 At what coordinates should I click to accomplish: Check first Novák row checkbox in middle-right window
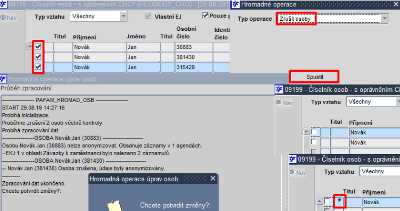(x=314, y=132)
